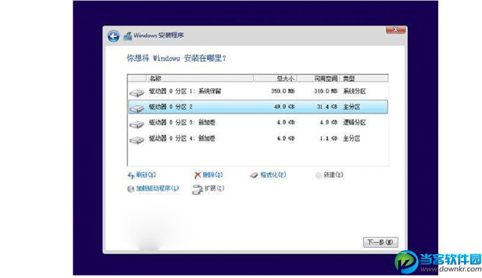Screen dimensions: 482x278
Task: Format the partition via 格式化(F)
Action: point(273,175)
